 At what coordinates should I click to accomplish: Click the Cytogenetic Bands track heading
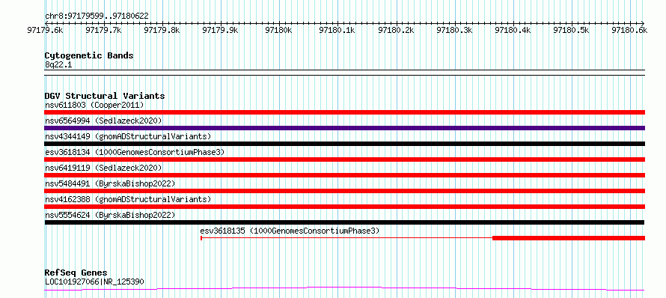89,55
